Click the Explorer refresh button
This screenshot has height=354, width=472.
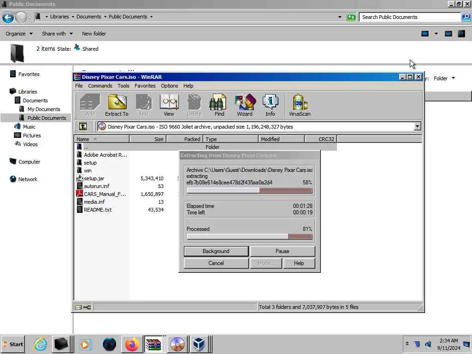pos(351,17)
